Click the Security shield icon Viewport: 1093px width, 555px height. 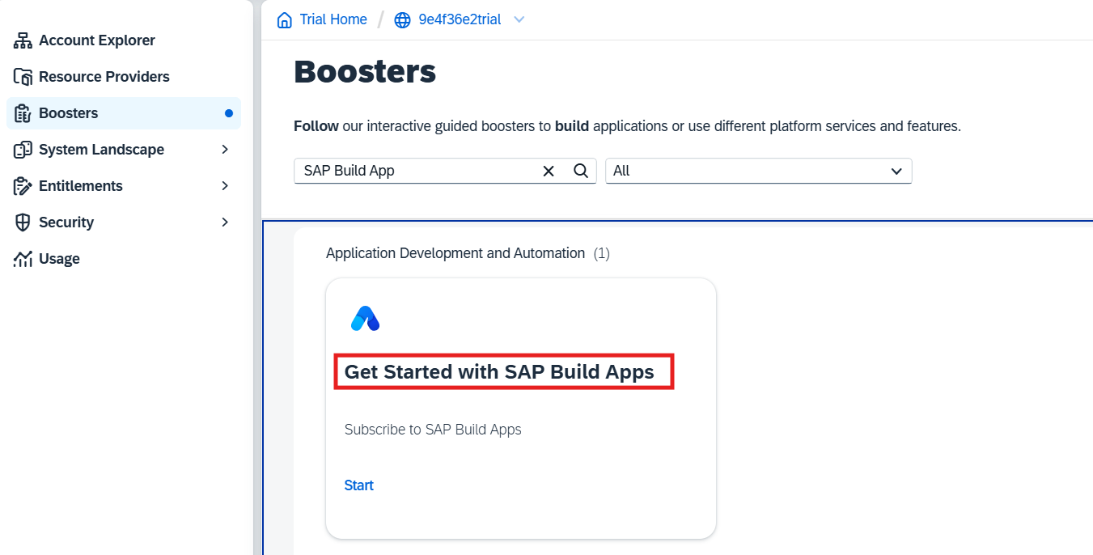pyautogui.click(x=23, y=222)
